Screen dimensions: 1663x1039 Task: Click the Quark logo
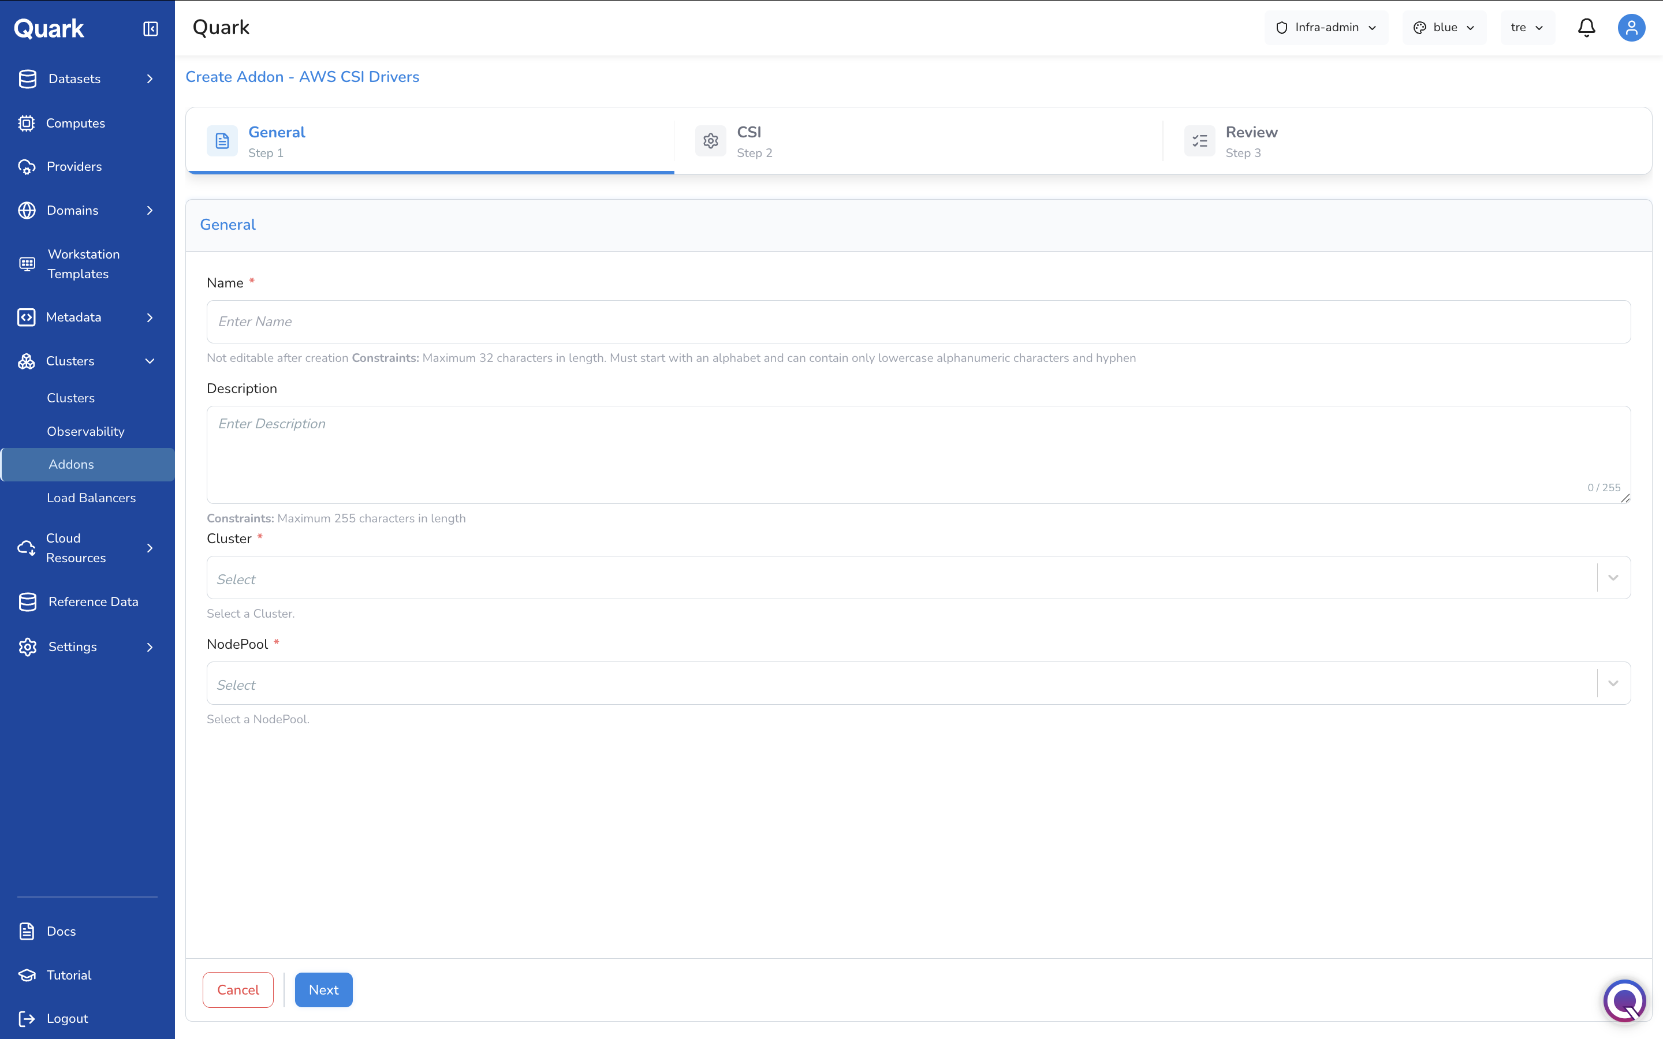click(49, 29)
